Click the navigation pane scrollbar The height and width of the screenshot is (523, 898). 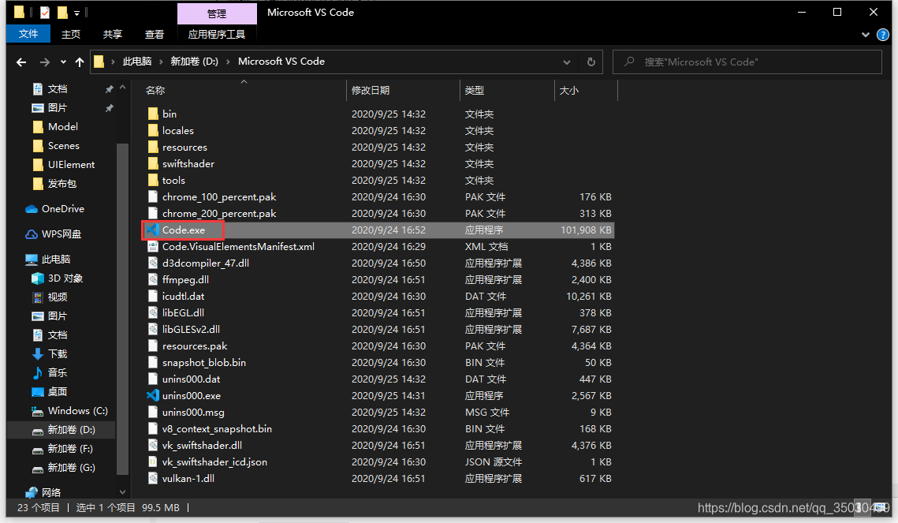point(122,308)
